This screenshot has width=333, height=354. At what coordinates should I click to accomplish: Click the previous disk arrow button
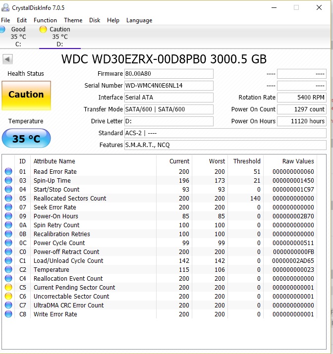pyautogui.click(x=7, y=59)
